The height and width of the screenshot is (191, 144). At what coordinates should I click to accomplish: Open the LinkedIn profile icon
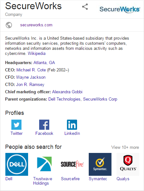point(72,125)
